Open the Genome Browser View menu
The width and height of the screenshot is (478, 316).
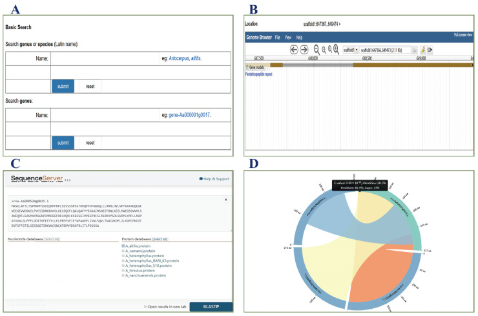point(288,37)
